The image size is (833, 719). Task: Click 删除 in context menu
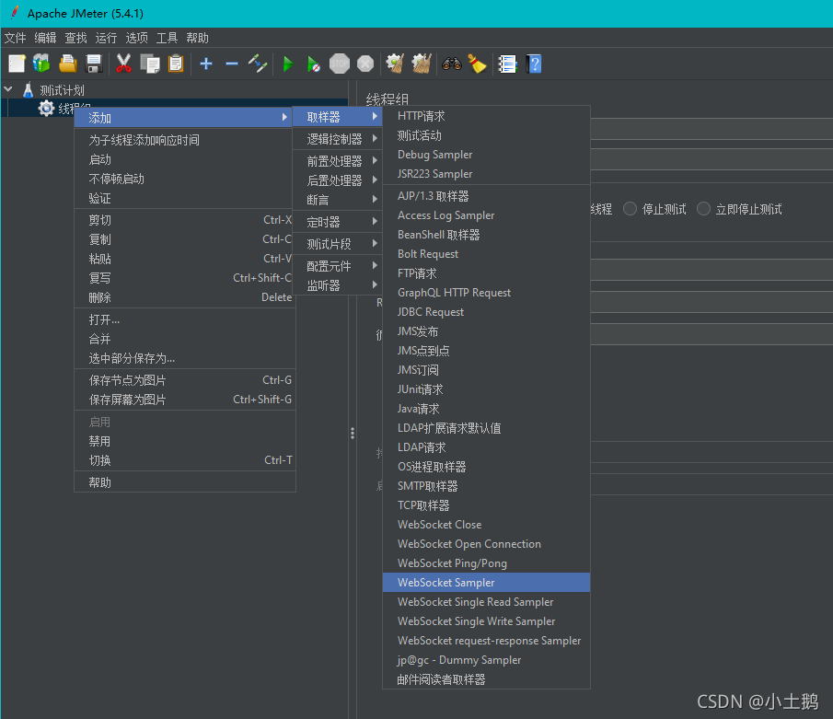(185, 297)
